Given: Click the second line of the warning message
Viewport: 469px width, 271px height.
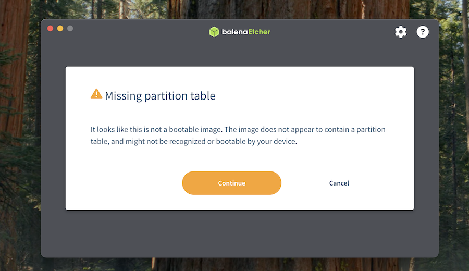Looking at the screenshot, I should [x=193, y=141].
